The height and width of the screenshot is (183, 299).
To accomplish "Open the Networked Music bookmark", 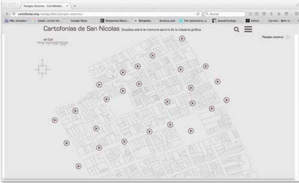I will click(x=115, y=21).
